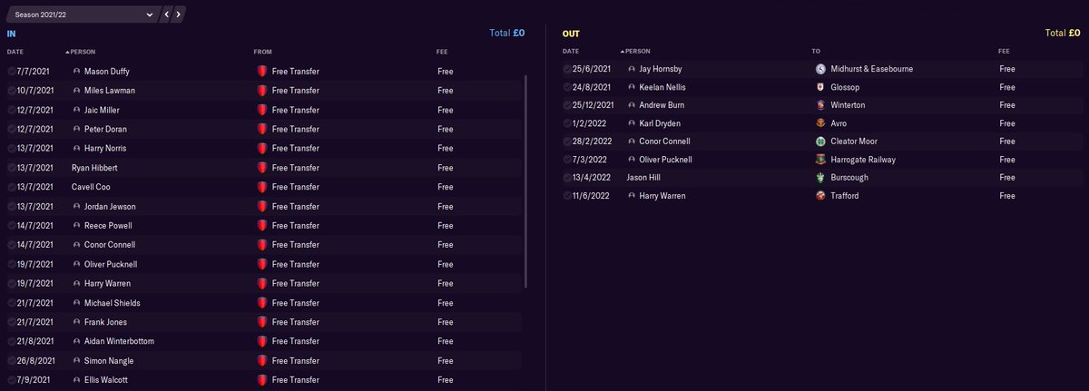The image size is (1089, 391).
Task: Click the red shield badge in Ryan Hibbert's row
Action: pos(261,168)
